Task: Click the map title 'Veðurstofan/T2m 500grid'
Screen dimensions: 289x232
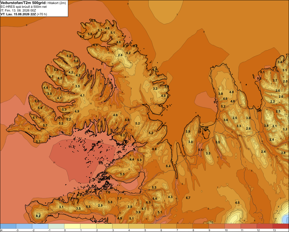Action: click(x=24, y=3)
